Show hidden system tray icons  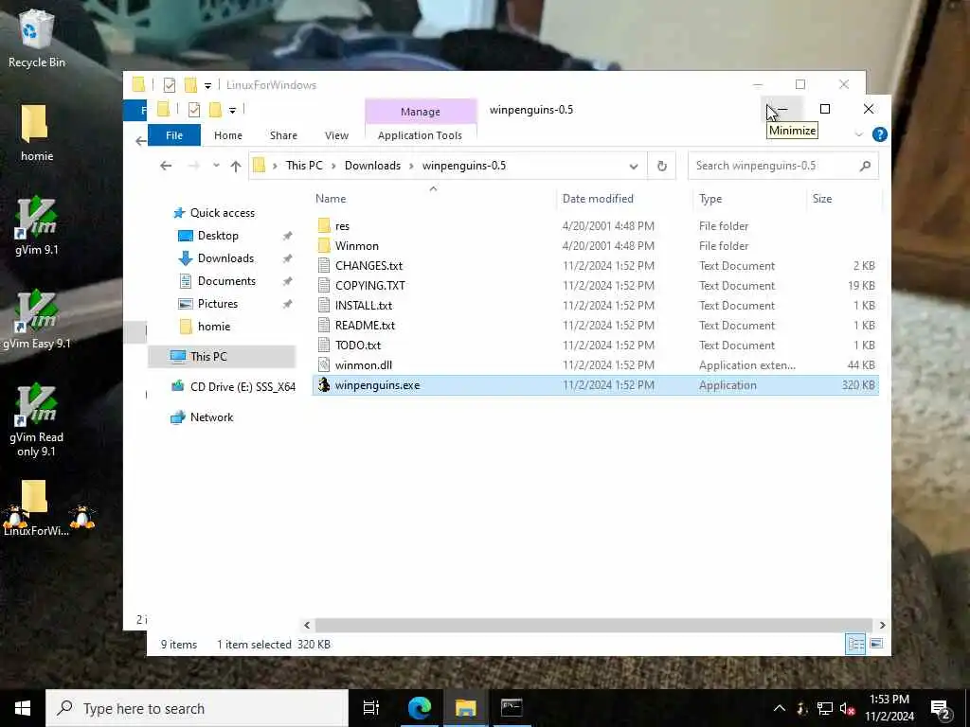pyautogui.click(x=780, y=708)
